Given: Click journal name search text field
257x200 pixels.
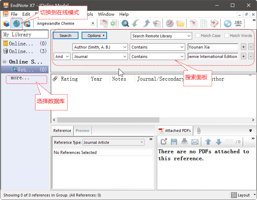Looking at the screenshot, I should coord(213,57).
